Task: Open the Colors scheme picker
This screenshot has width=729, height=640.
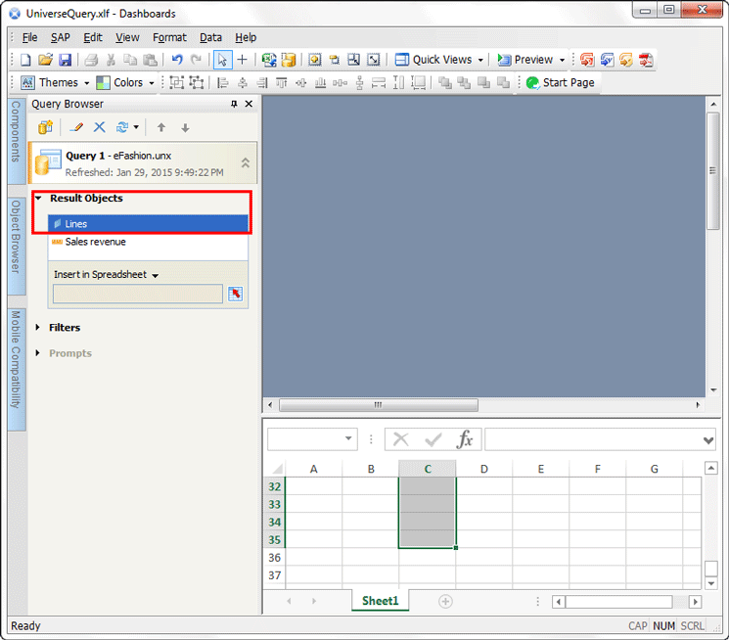Action: pos(128,83)
